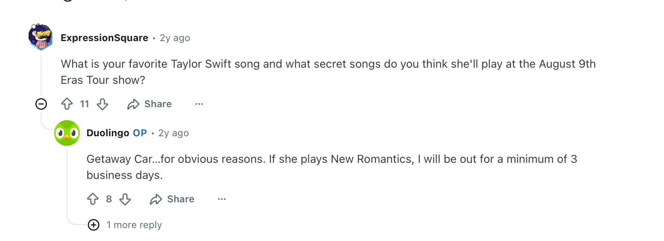Image resolution: width=664 pixels, height=241 pixels.
Task: Upvote Duolingo's Getaway Car reply
Action: point(93,199)
